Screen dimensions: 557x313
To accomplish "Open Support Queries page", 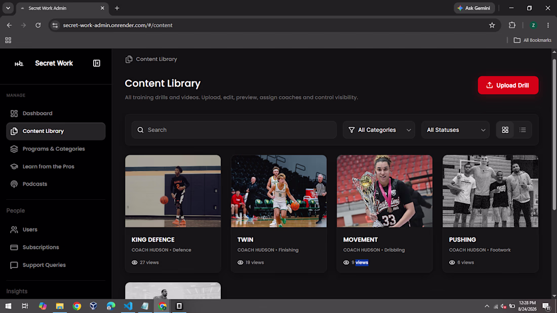I will pyautogui.click(x=56, y=265).
